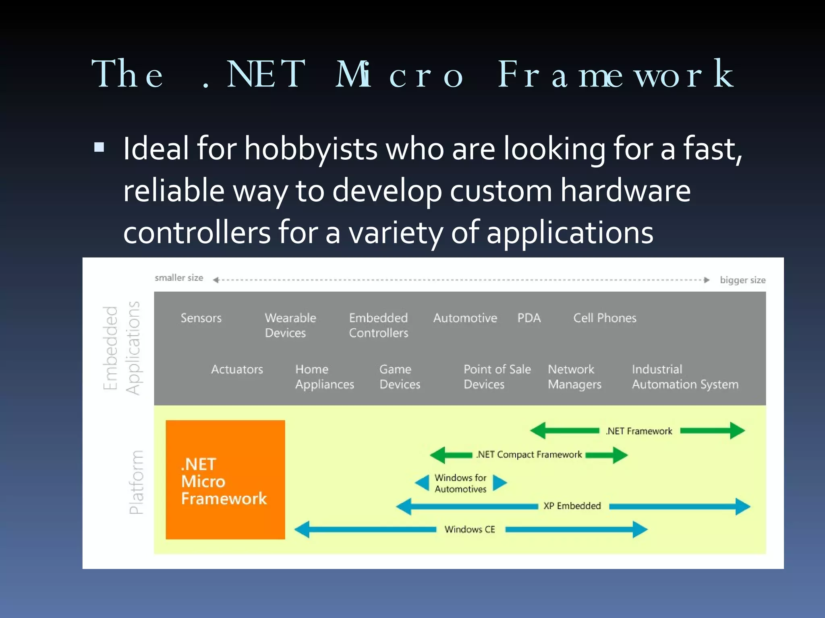Click the blue left arrowhead of 'XP Embedded'
The height and width of the screenshot is (618, 825).
[404, 507]
